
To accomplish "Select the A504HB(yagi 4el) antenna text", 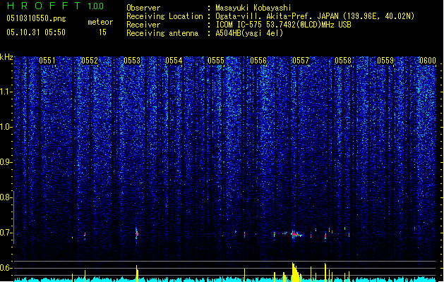I will 249,33.
